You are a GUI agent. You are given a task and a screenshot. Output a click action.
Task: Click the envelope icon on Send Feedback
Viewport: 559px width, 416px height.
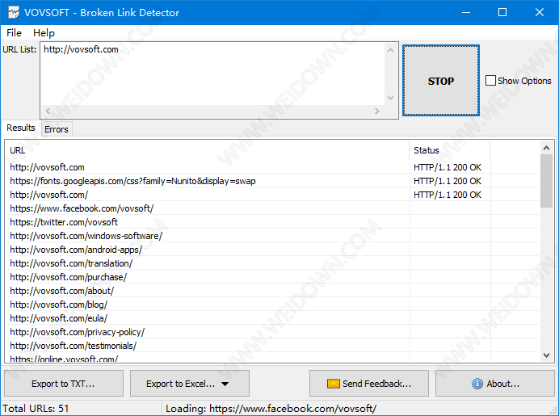[334, 384]
